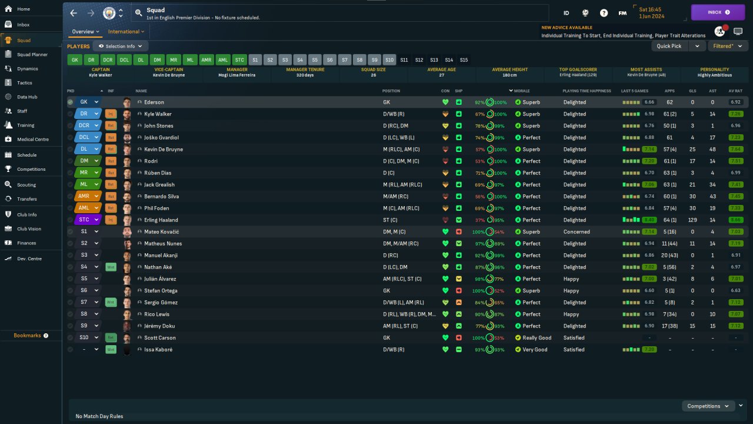This screenshot has height=424, width=753.
Task: Open Jérémy Doku's player profile
Action: point(159,326)
